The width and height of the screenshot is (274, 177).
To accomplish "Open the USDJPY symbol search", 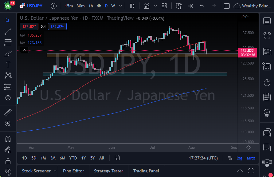I will [x=31, y=6].
